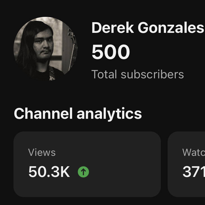Click the Total subscribers label

138,74
